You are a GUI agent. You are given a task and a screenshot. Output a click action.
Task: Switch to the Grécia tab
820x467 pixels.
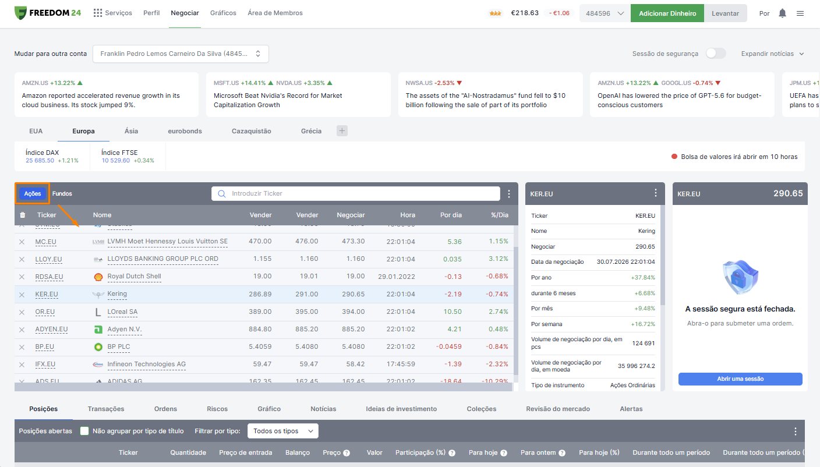click(x=312, y=131)
